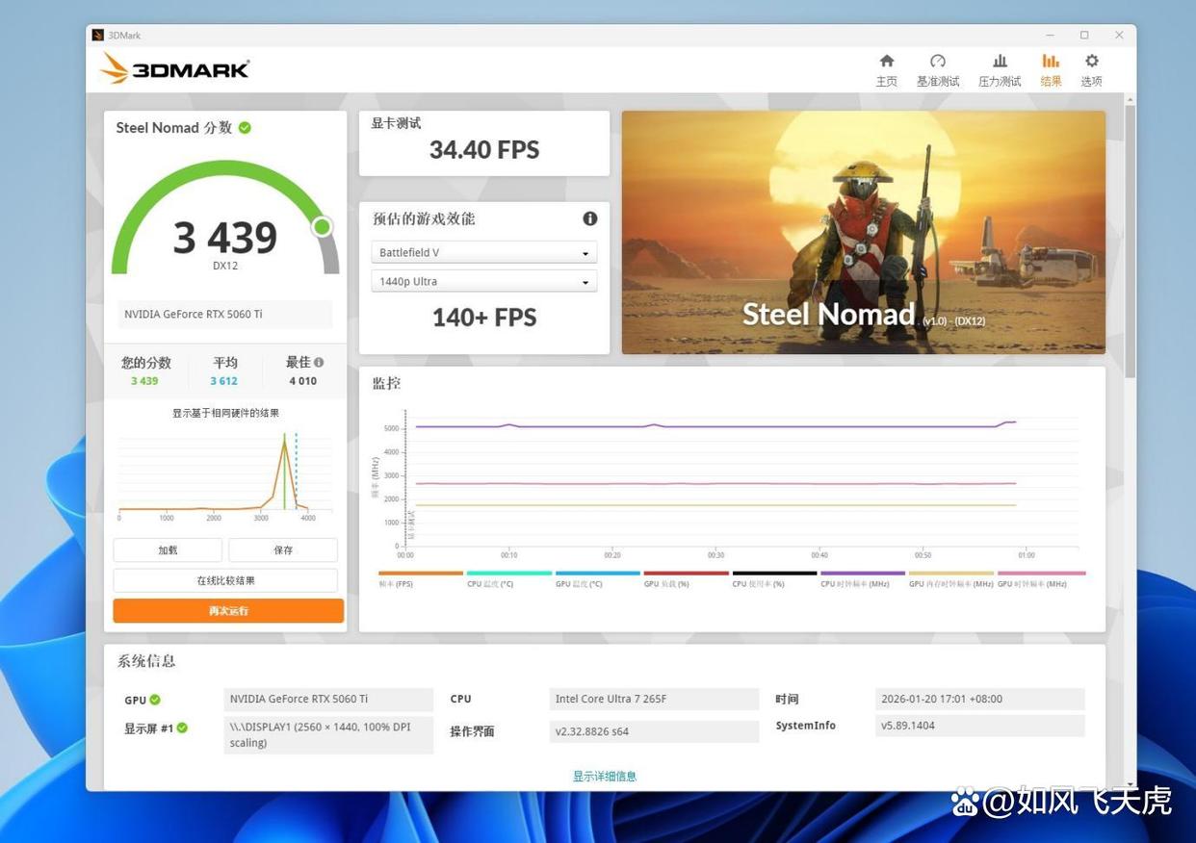Click the 3DMark logo in header

point(174,68)
